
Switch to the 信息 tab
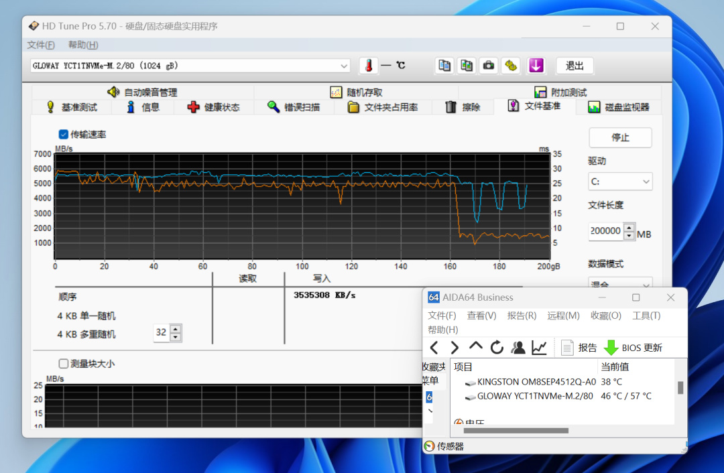[143, 107]
